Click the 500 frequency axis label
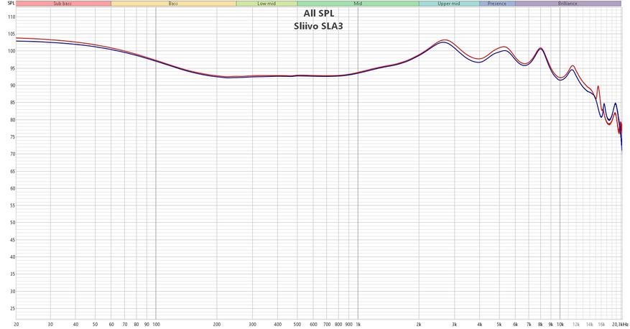 click(x=297, y=324)
